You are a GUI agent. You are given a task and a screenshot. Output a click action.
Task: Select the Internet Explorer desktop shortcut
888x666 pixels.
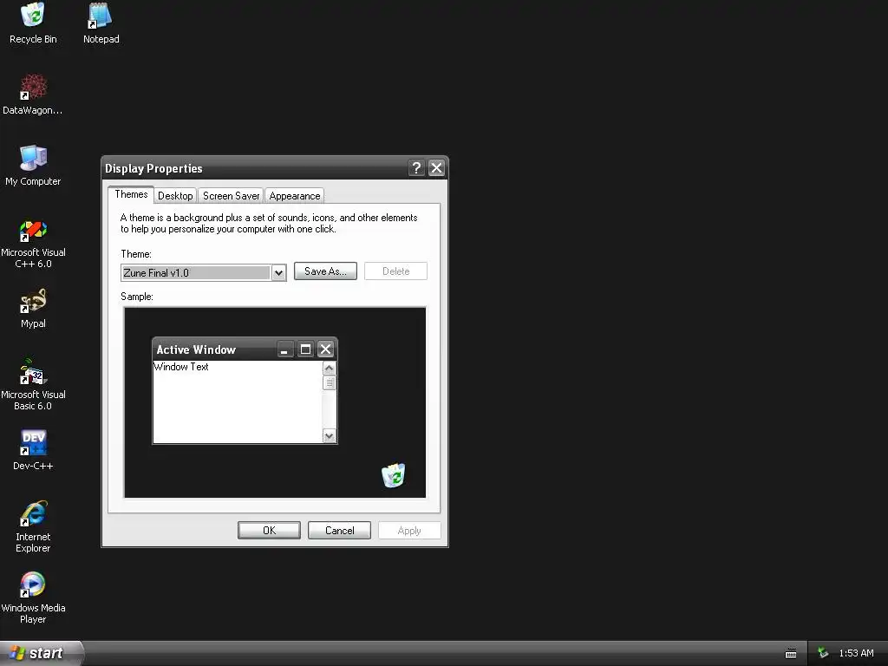pos(33,526)
